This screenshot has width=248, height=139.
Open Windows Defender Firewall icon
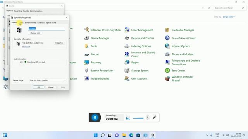167,78
